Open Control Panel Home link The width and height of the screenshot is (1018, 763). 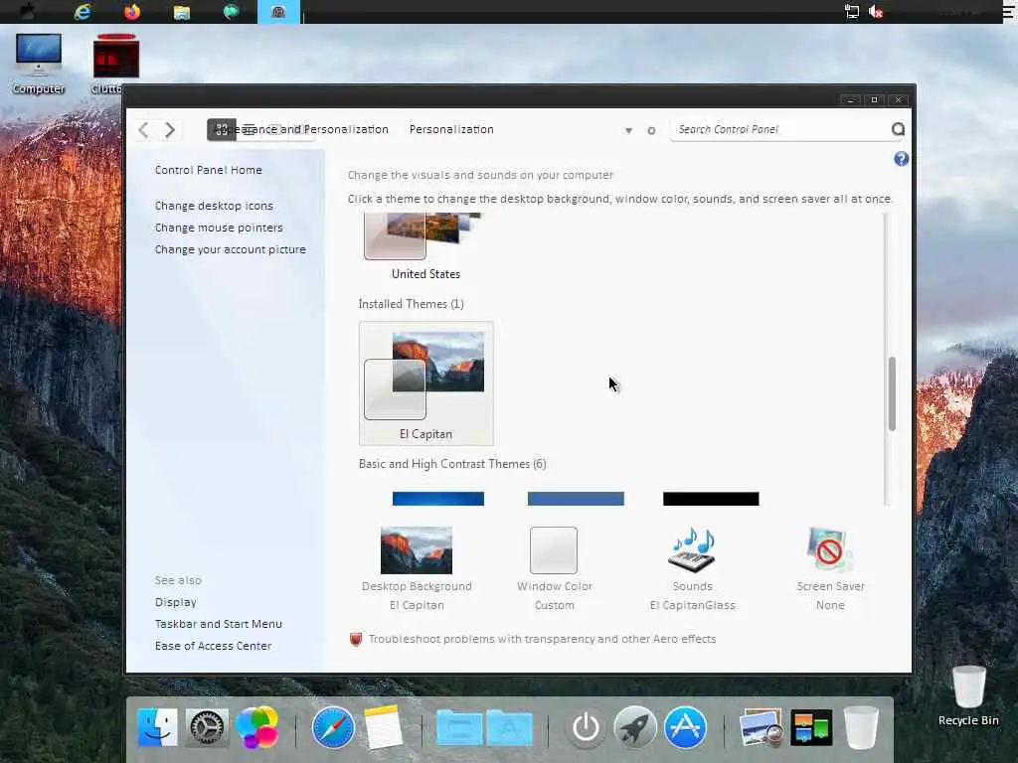tap(209, 170)
